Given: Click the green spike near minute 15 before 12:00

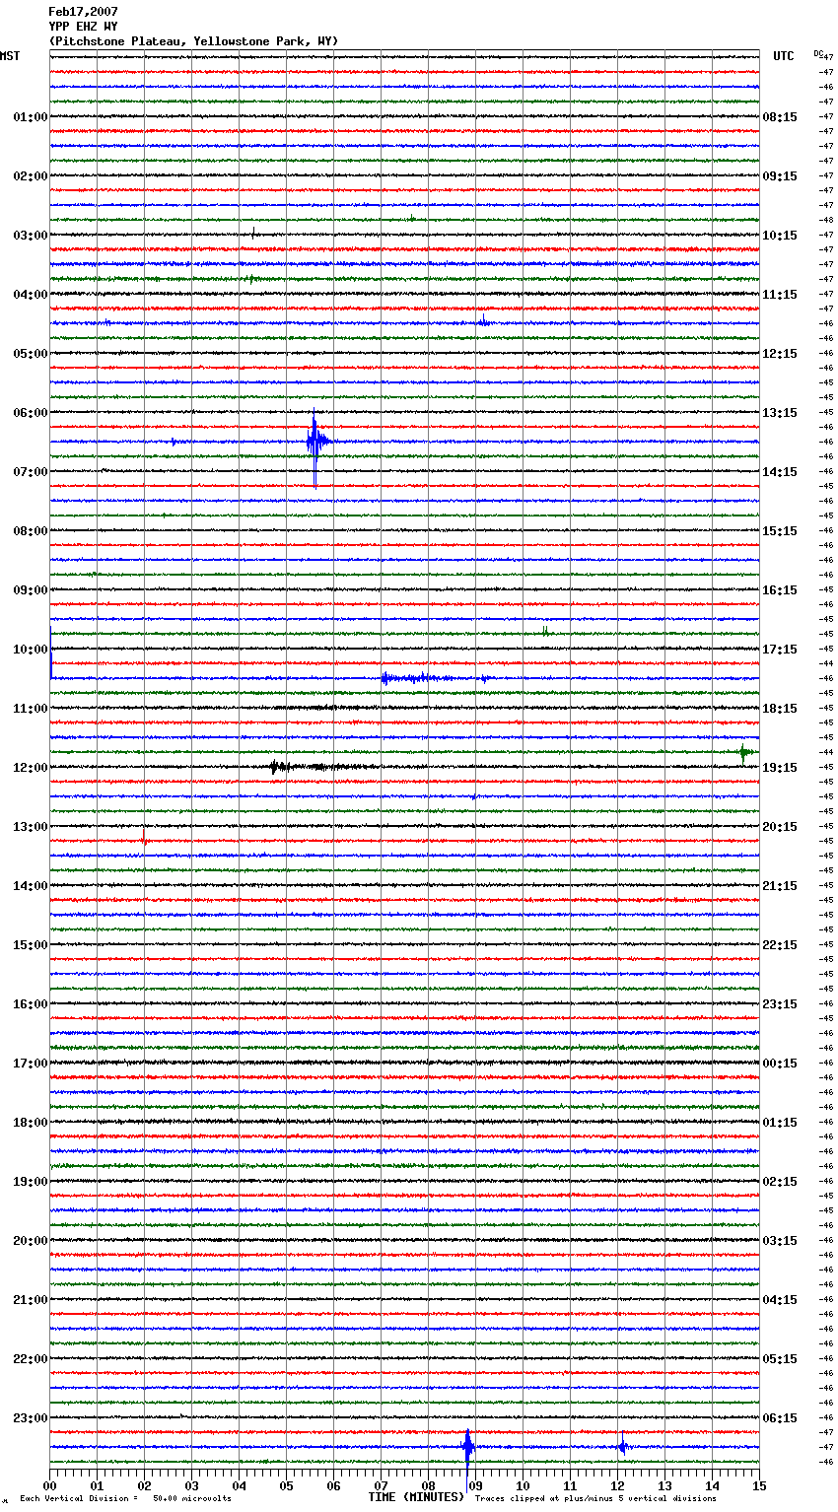Looking at the screenshot, I should pyautogui.click(x=745, y=752).
